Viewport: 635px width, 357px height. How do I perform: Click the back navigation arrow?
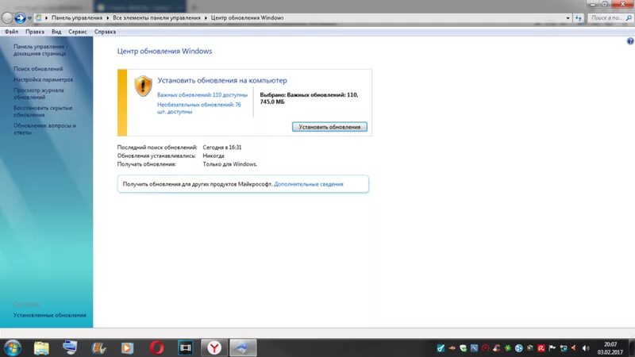(x=7, y=17)
